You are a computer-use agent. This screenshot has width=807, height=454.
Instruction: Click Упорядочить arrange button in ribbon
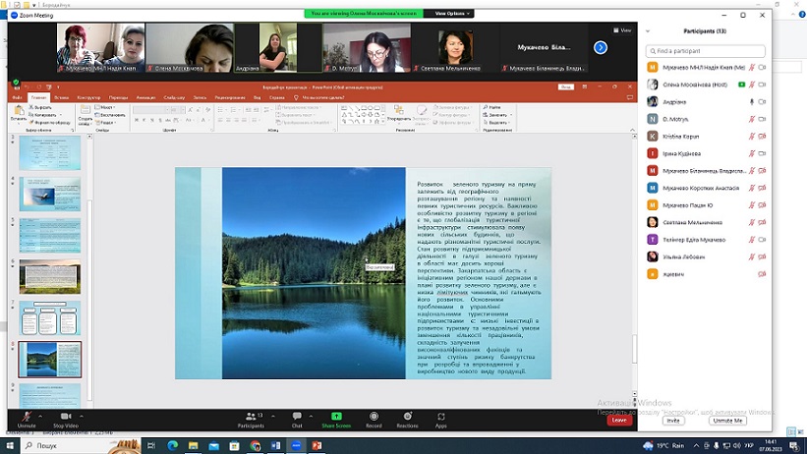pos(398,114)
